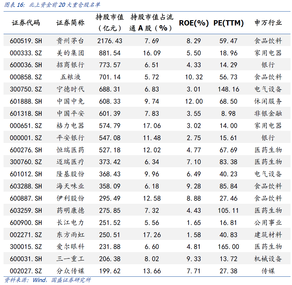Click stock code 000651.SZ

[x=26, y=126]
